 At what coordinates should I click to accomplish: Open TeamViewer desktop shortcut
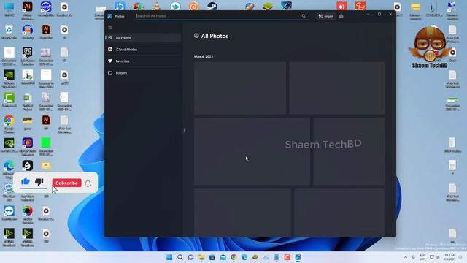pos(9,213)
